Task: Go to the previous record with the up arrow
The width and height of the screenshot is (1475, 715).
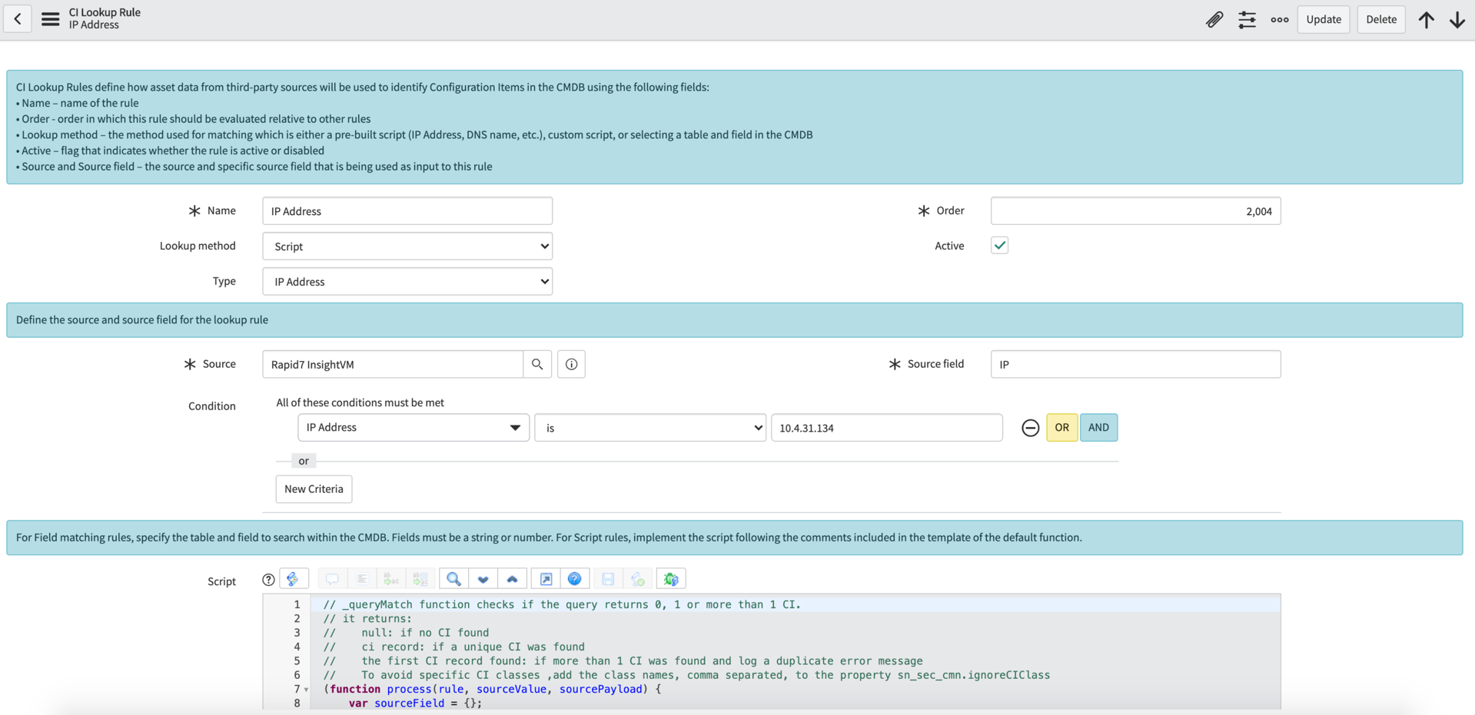Action: 1427,19
